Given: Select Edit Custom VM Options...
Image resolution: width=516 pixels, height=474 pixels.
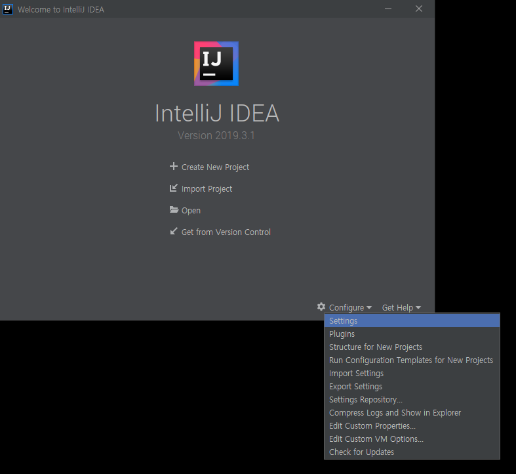Looking at the screenshot, I should (412, 439).
